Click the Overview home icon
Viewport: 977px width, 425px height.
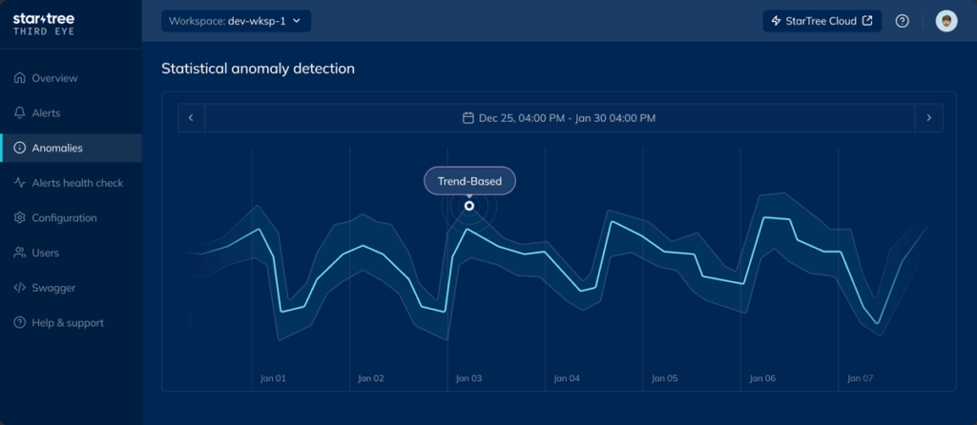point(20,78)
